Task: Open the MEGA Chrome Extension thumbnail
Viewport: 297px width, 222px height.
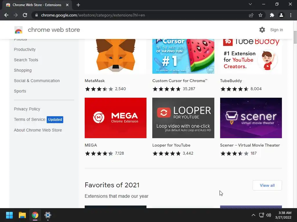Action: (x=115, y=118)
